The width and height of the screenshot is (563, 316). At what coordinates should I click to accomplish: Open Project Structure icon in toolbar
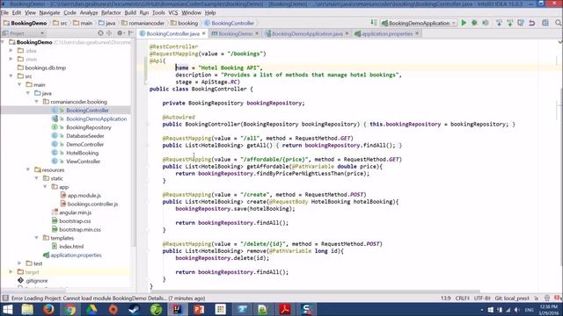tap(545, 23)
